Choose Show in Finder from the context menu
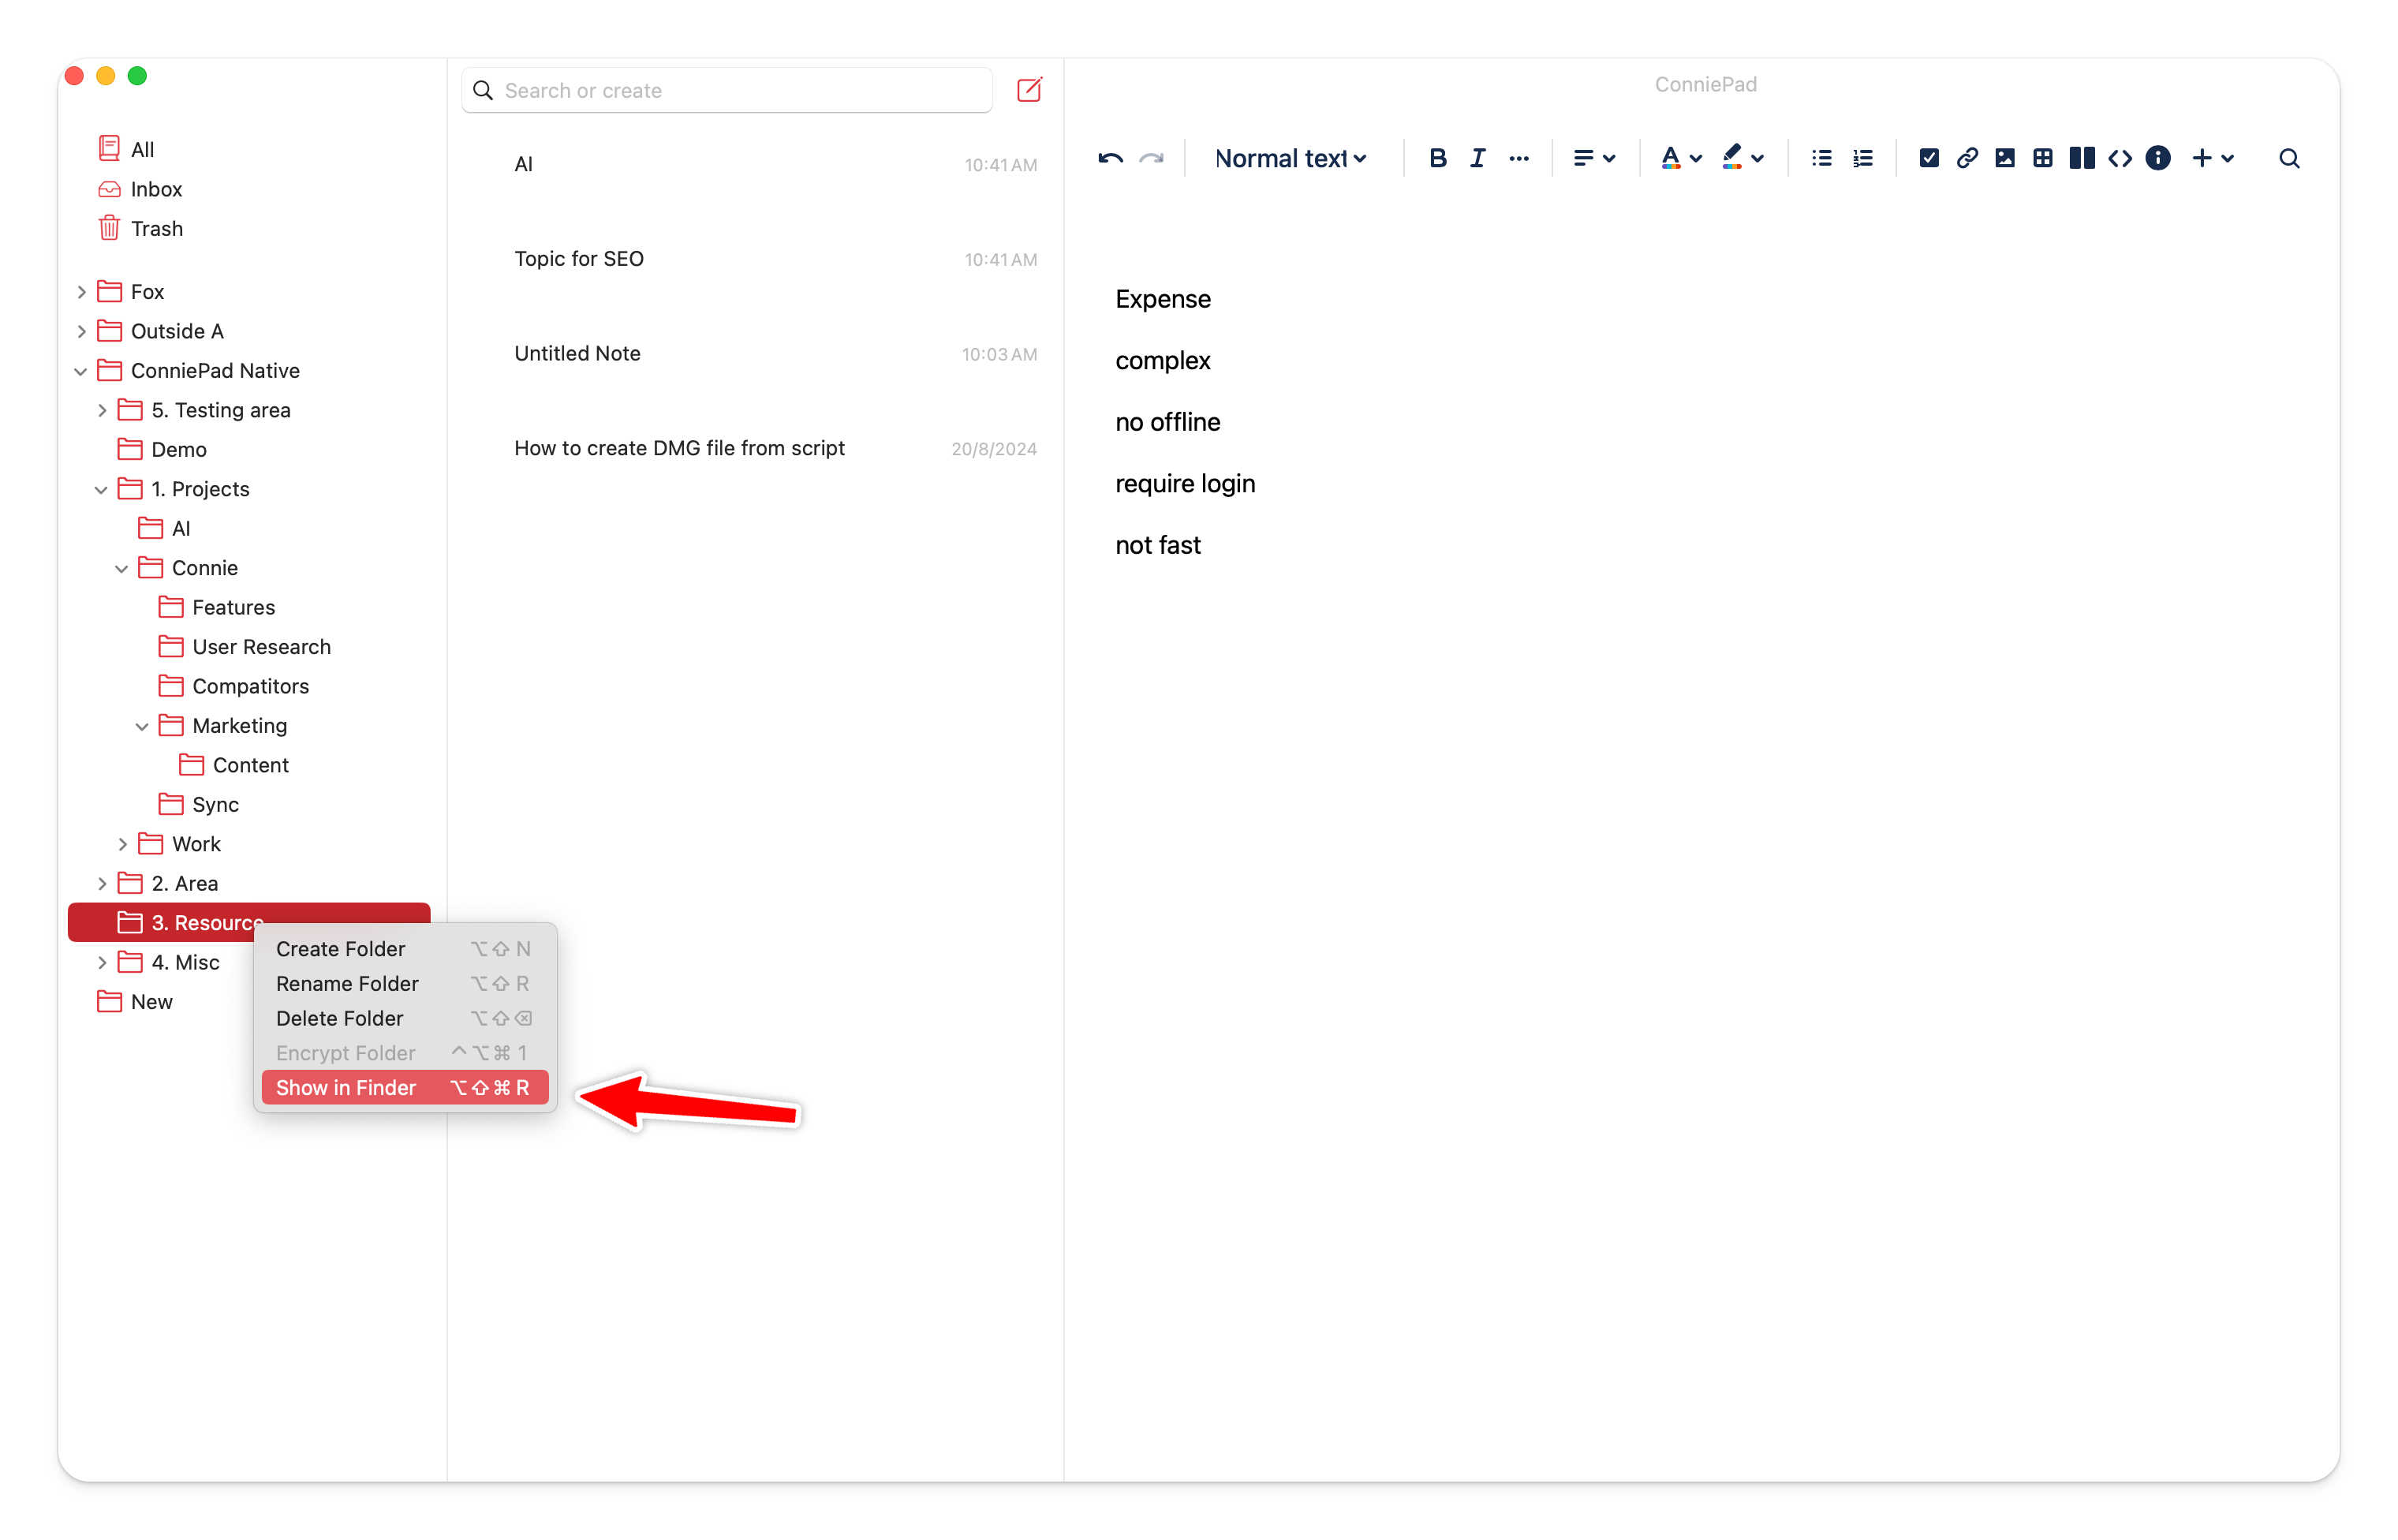The width and height of the screenshot is (2398, 1540). coord(346,1087)
